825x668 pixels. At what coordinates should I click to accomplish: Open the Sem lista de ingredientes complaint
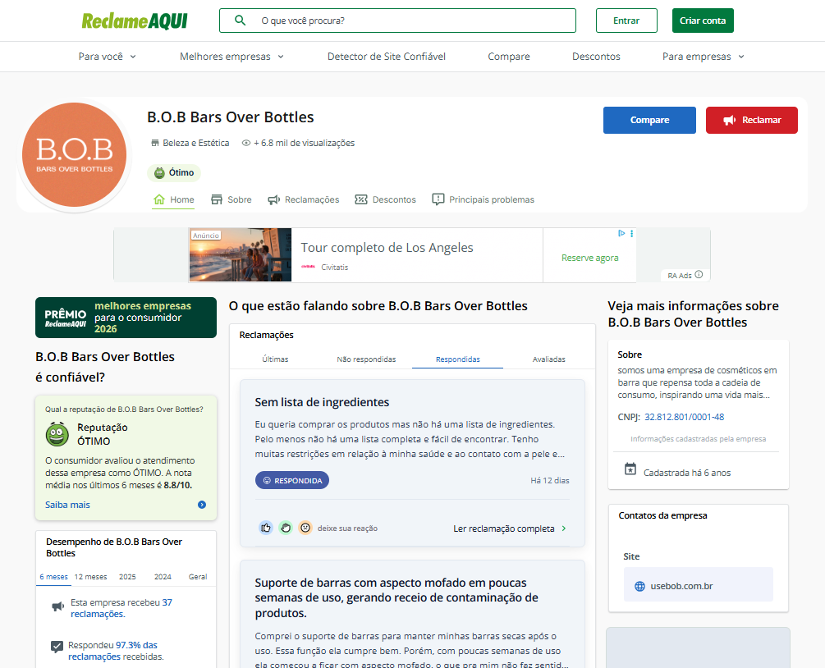coord(322,402)
